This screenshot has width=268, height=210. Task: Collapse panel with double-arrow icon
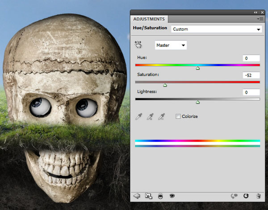tap(255, 12)
